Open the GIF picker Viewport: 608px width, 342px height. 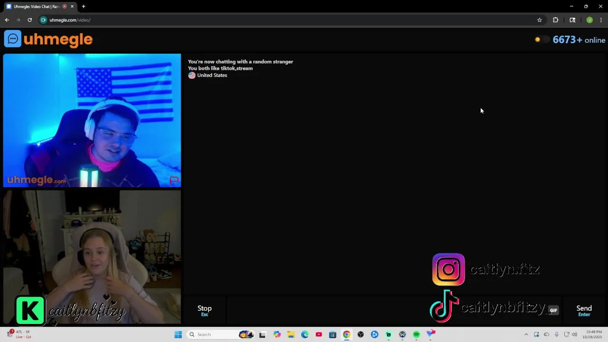coord(553,310)
